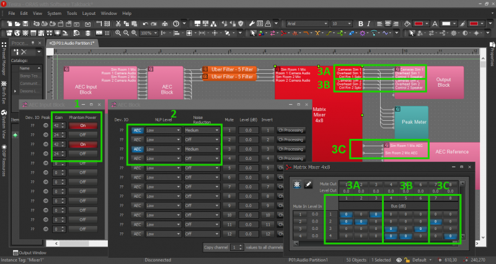Viewport: 496px width, 264px height.
Task: Click the Redo arrow icon
Action: (153, 24)
